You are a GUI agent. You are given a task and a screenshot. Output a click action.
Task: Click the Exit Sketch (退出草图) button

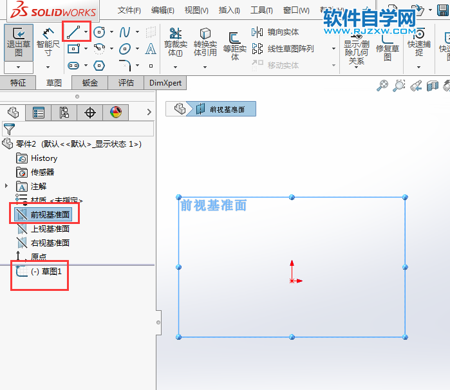pos(19,42)
